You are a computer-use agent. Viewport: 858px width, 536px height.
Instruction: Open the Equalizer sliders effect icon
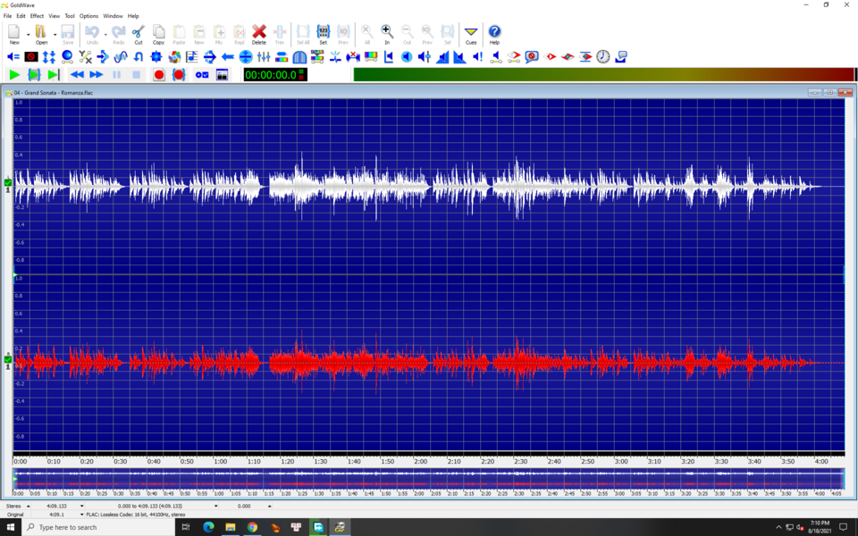tap(264, 57)
